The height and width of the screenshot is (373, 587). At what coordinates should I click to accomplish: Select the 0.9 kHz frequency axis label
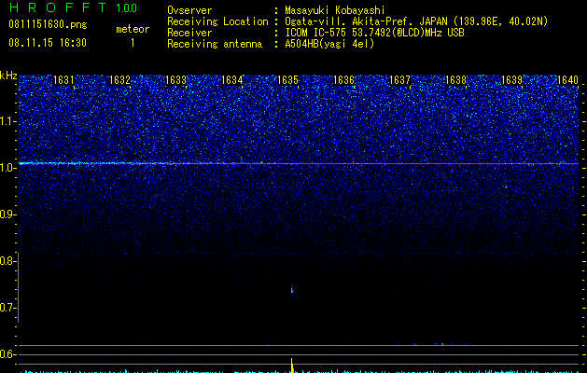(x=8, y=214)
